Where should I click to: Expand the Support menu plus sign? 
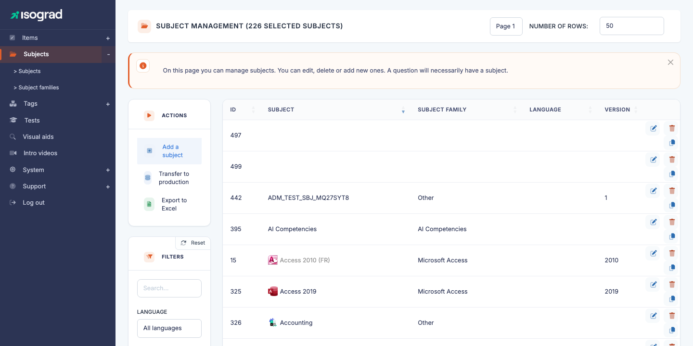click(108, 186)
